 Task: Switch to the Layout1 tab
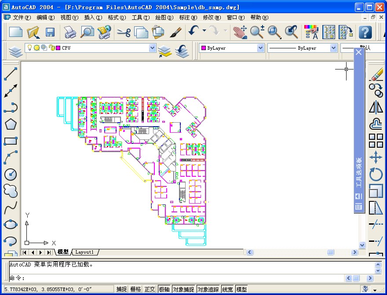pos(84,252)
